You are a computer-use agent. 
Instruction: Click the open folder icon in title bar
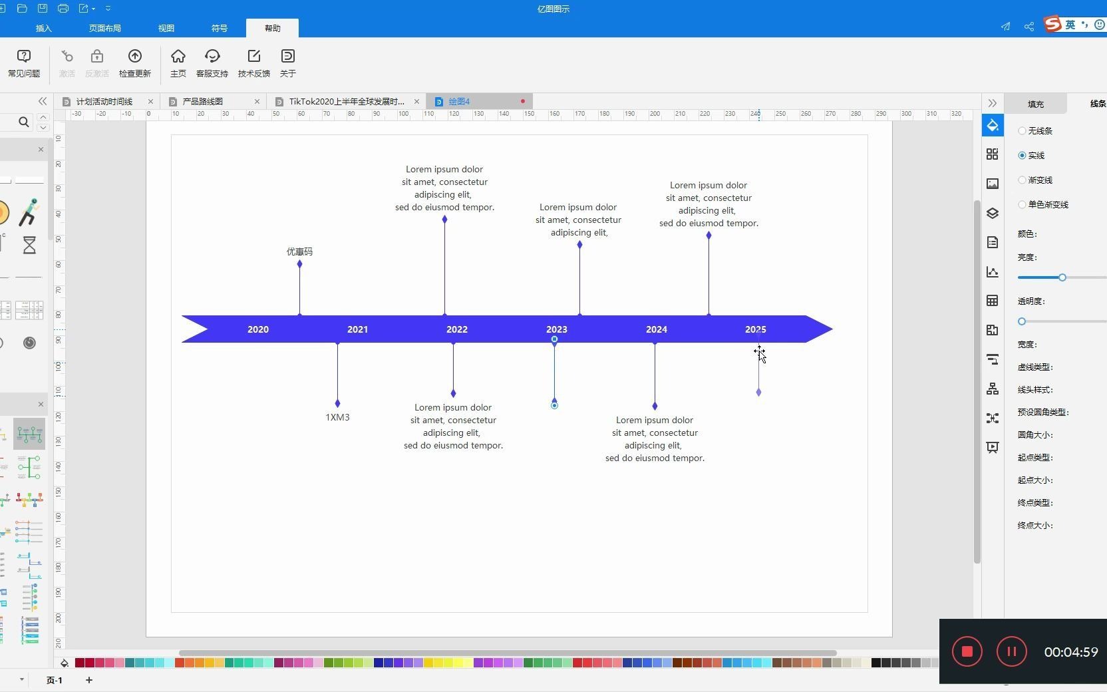pos(22,9)
